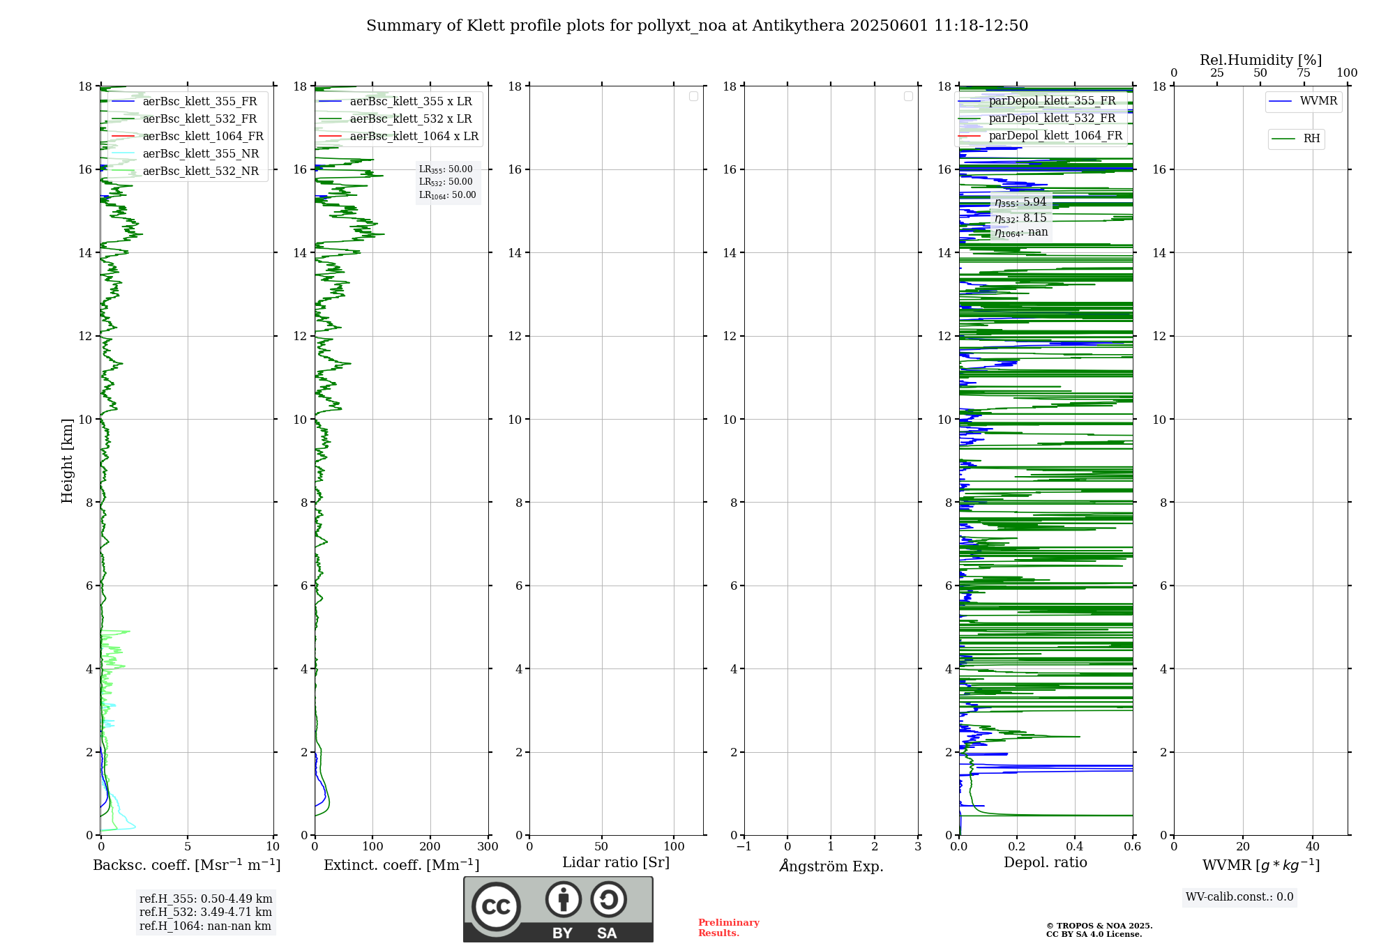Click the CC Creative Commons logo circle
The height and width of the screenshot is (948, 1395).
point(496,907)
